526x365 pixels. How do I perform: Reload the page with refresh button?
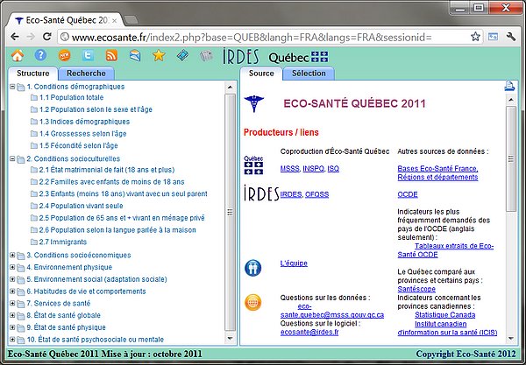47,36
